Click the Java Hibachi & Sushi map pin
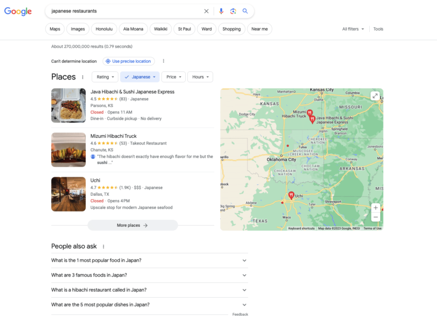This screenshot has height=325, width=437. point(312,119)
